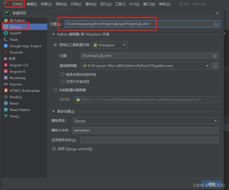Collapse the more settings section
This screenshot has height=190, width=229.
[x=54, y=111]
